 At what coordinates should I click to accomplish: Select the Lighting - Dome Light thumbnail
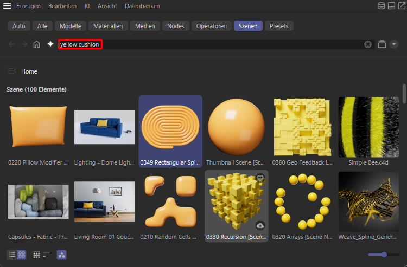click(x=104, y=127)
